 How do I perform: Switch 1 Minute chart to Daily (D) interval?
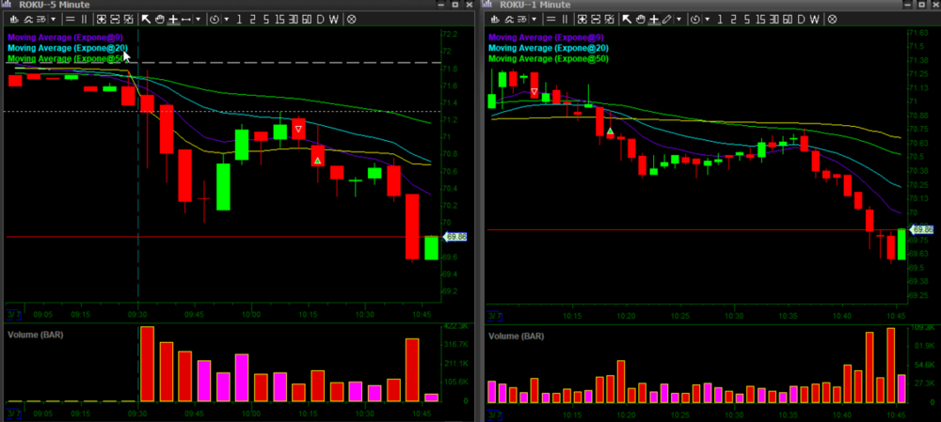point(801,19)
